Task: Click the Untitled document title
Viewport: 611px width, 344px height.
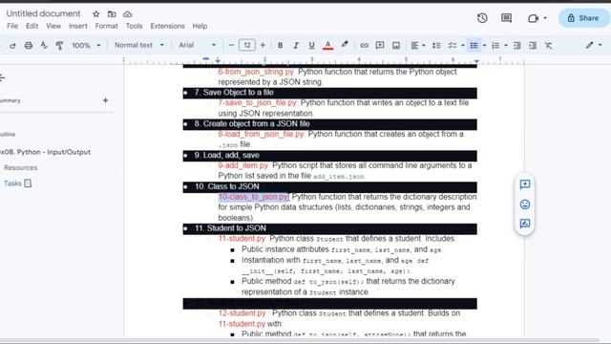Action: tap(43, 13)
